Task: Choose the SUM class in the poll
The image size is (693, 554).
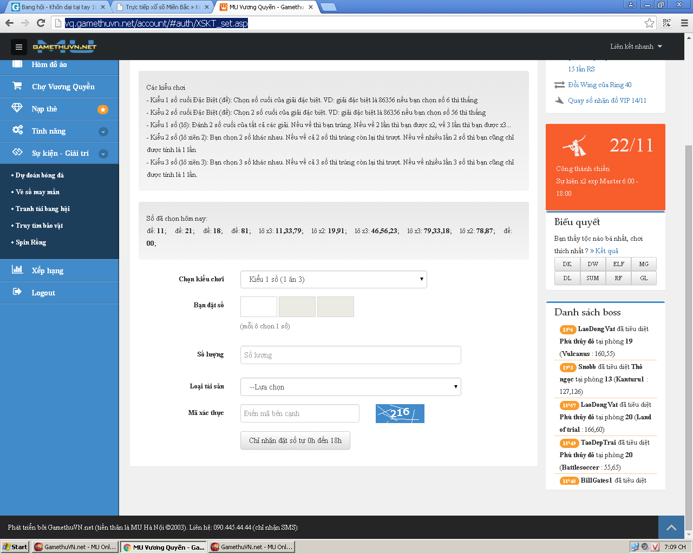Action: (592, 278)
